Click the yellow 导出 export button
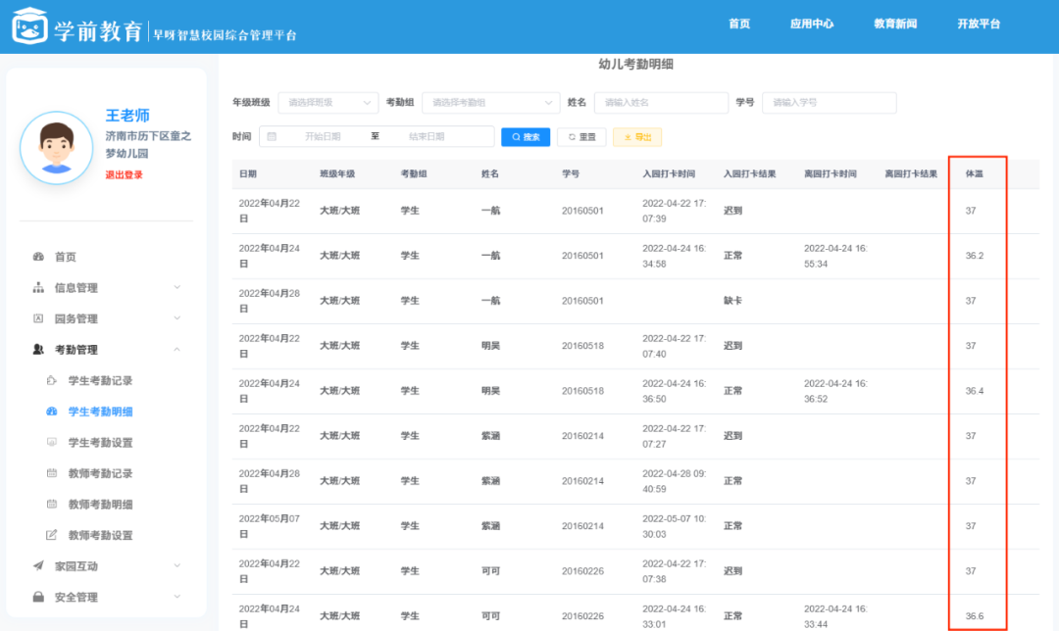Image resolution: width=1059 pixels, height=631 pixels. pos(637,137)
